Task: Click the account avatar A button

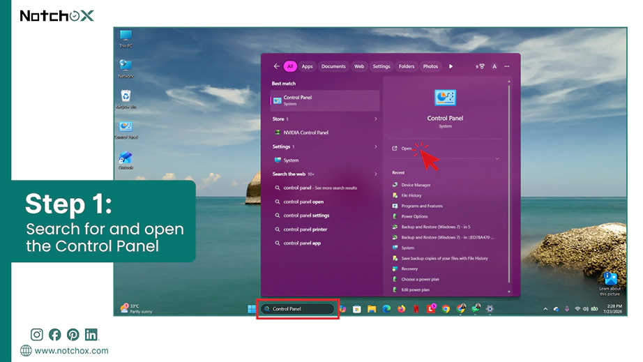Action: tap(494, 66)
